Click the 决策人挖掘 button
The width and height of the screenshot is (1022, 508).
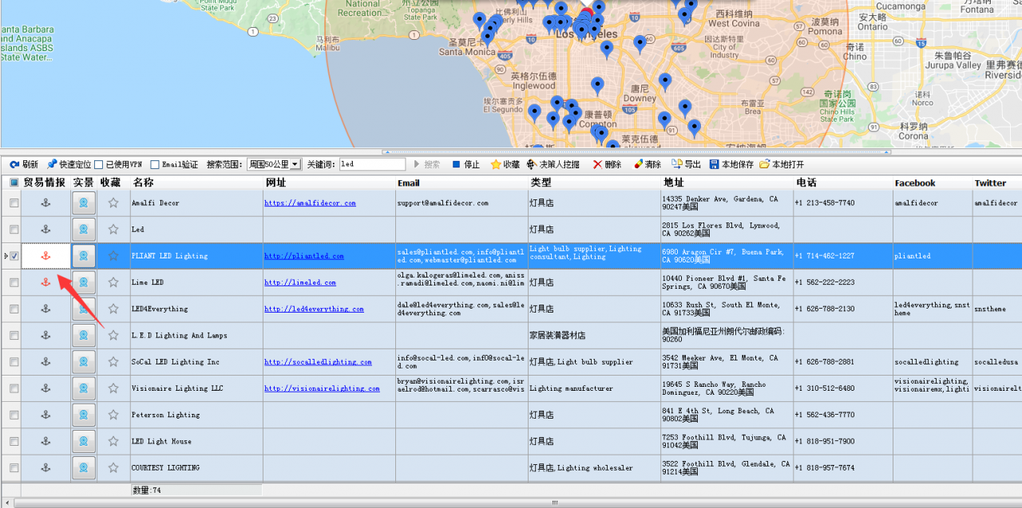coord(553,164)
